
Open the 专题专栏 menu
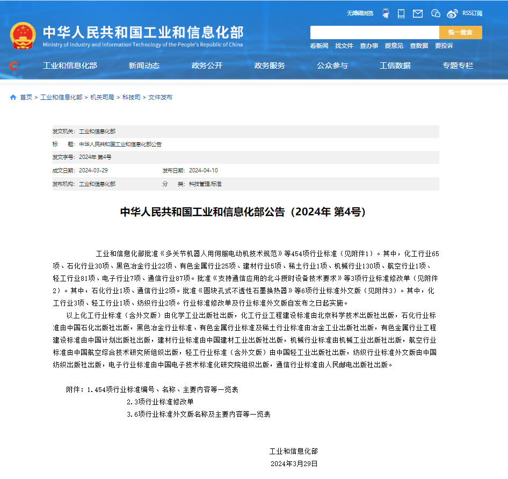click(457, 66)
